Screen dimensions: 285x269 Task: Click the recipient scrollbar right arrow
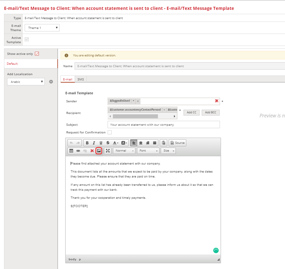[175, 116]
